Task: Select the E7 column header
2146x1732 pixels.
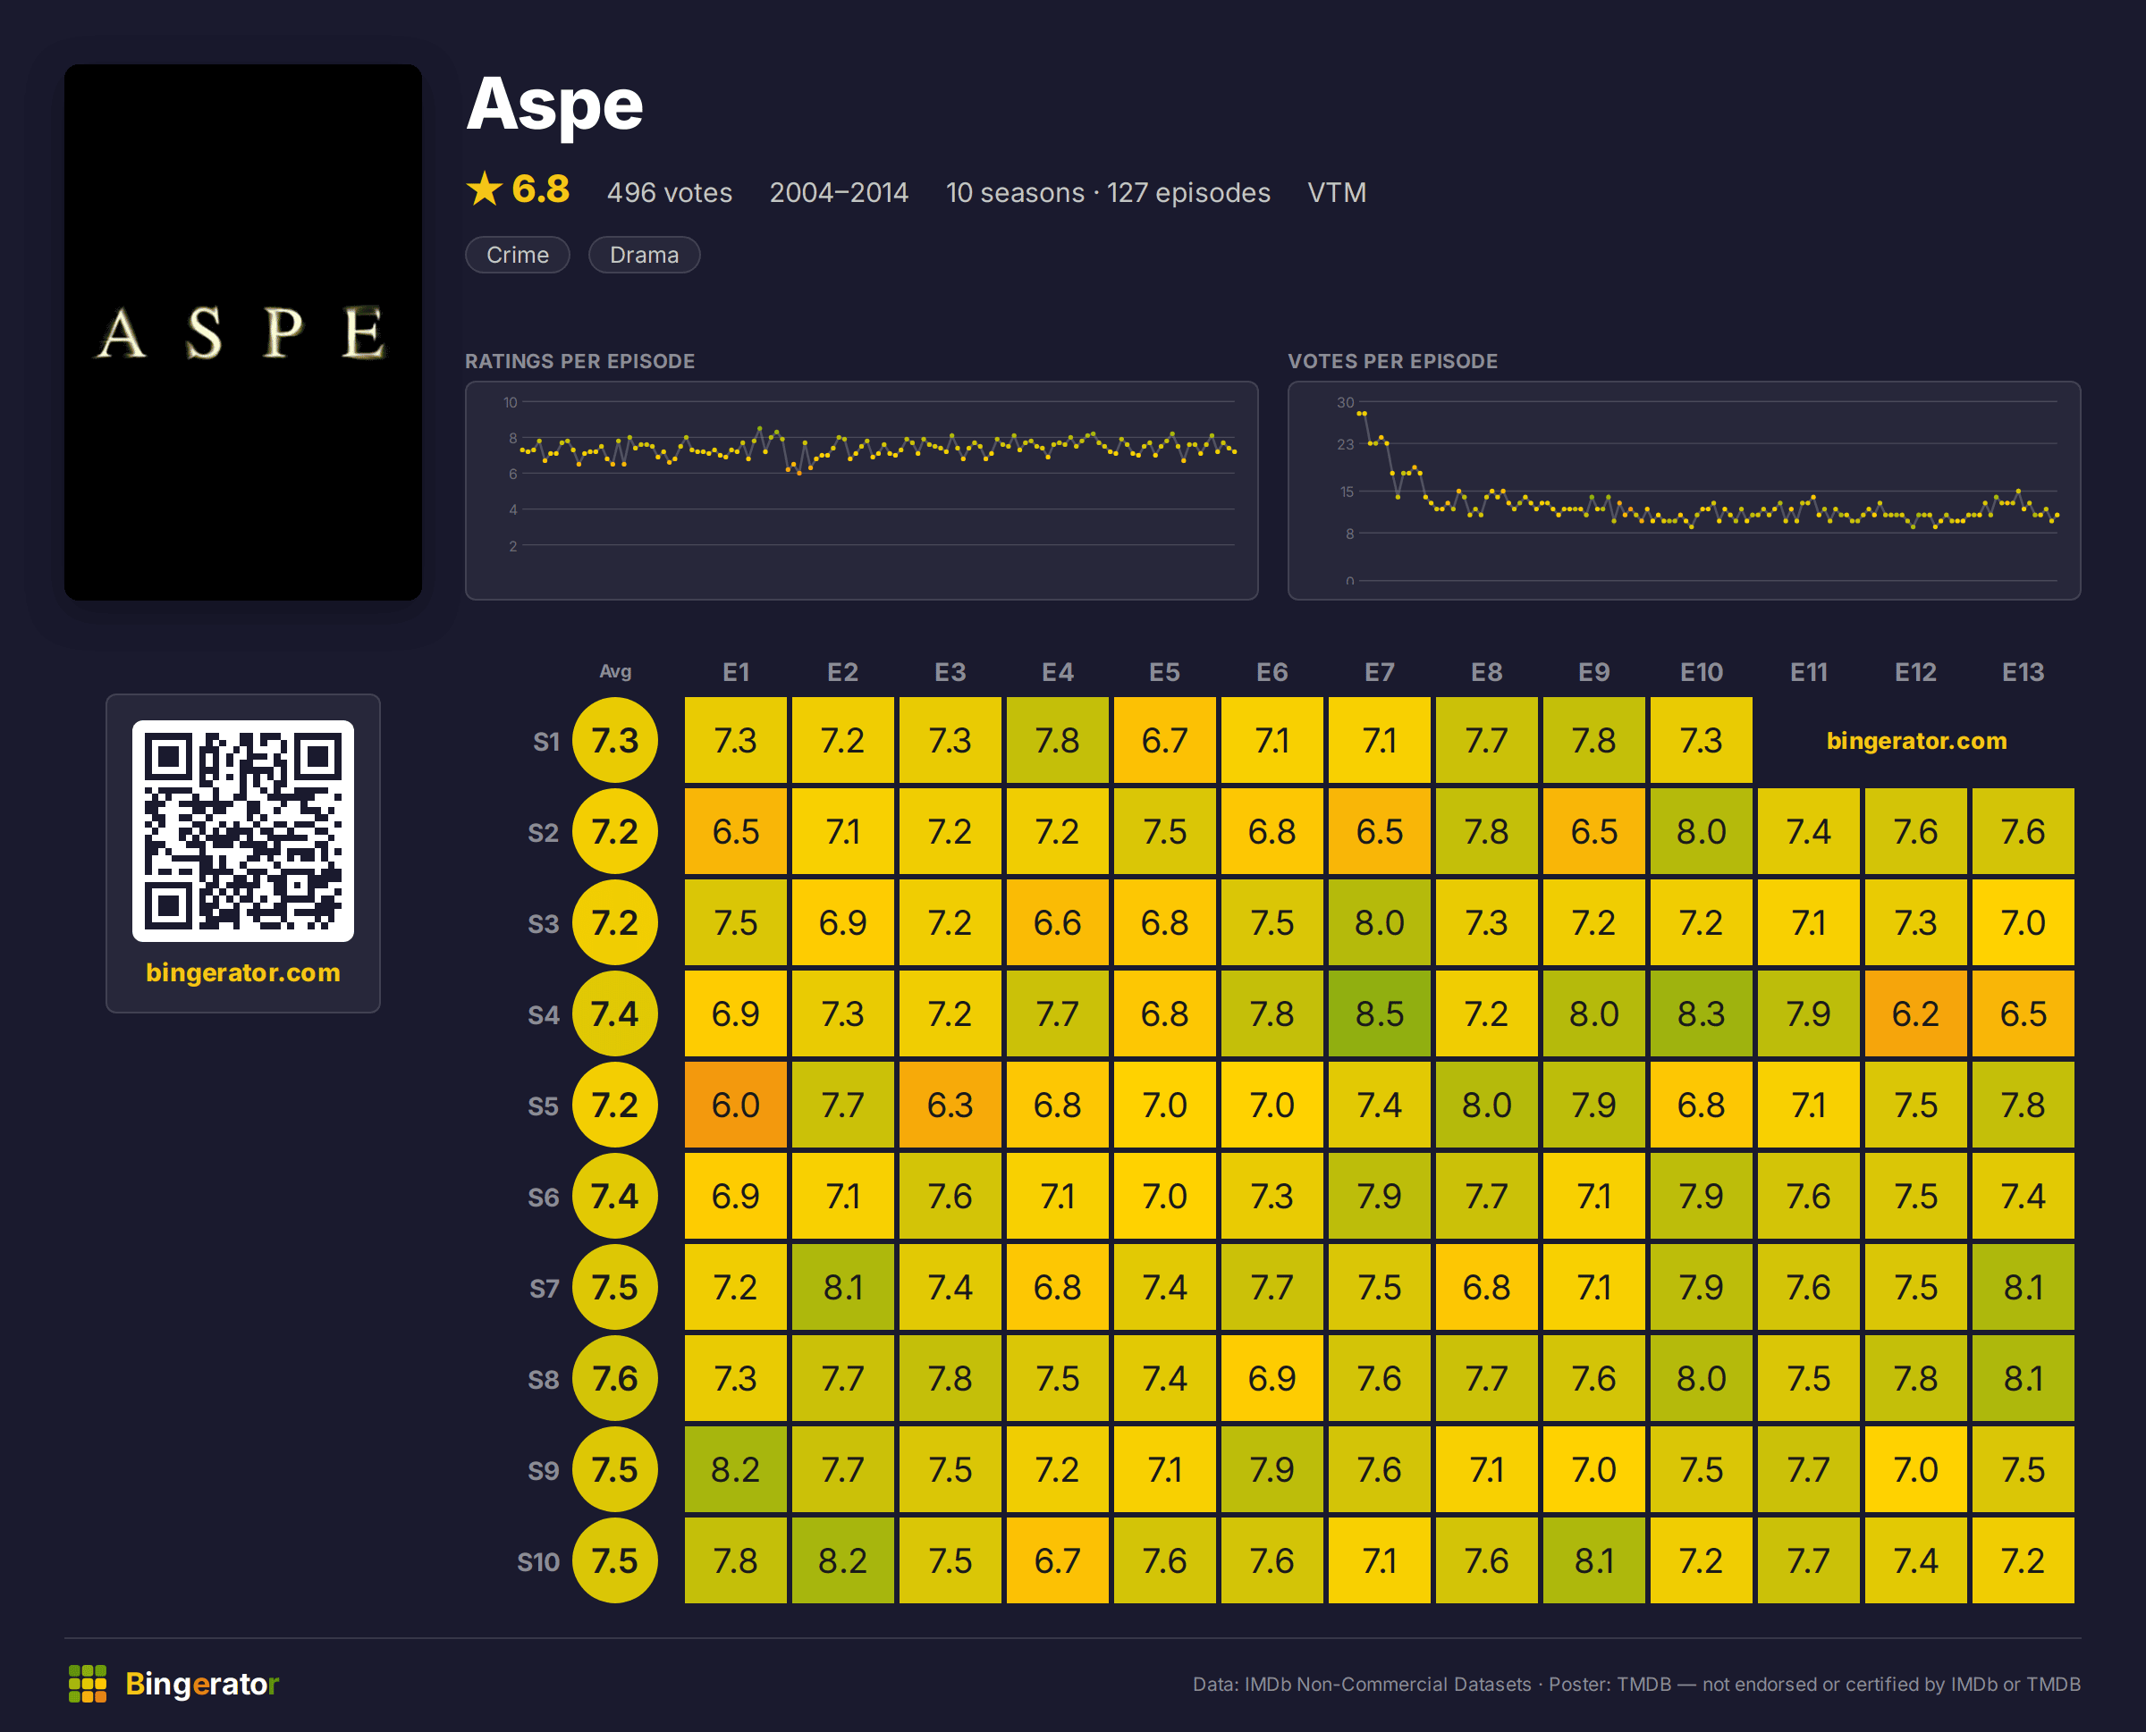Action: [x=1379, y=672]
